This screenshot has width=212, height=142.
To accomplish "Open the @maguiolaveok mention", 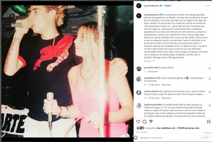I will pos(176,57).
